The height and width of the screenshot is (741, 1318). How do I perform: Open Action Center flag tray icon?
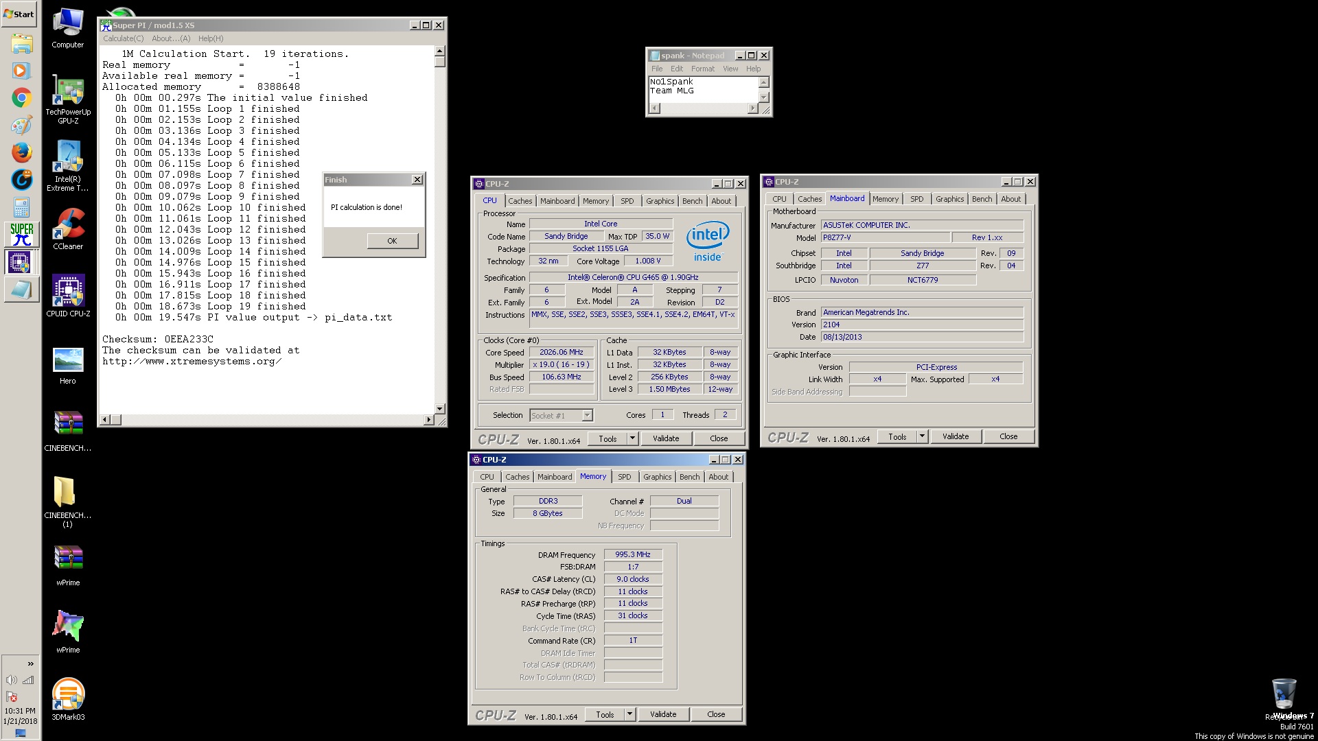coord(12,696)
